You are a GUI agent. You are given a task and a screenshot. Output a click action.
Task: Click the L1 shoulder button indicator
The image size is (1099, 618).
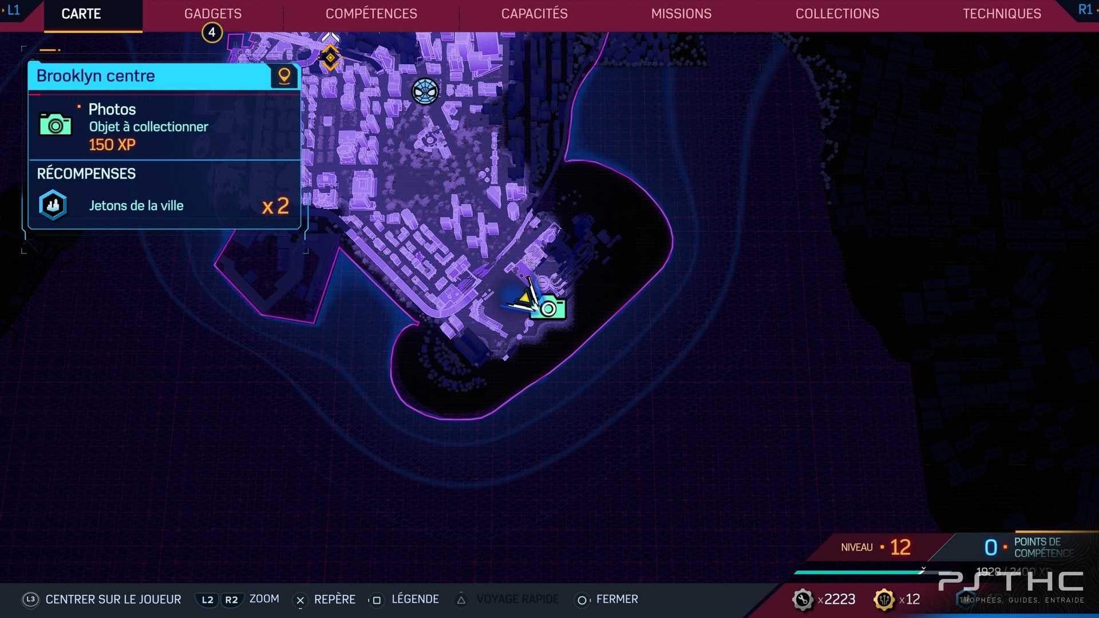pos(13,10)
